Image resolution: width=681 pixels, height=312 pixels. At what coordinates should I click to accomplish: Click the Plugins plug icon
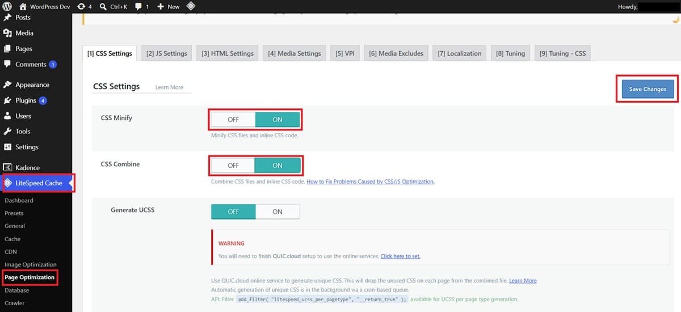7,100
